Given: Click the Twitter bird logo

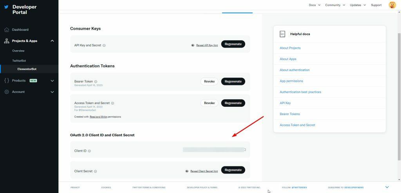Looking at the screenshot, I should click(x=6, y=7).
